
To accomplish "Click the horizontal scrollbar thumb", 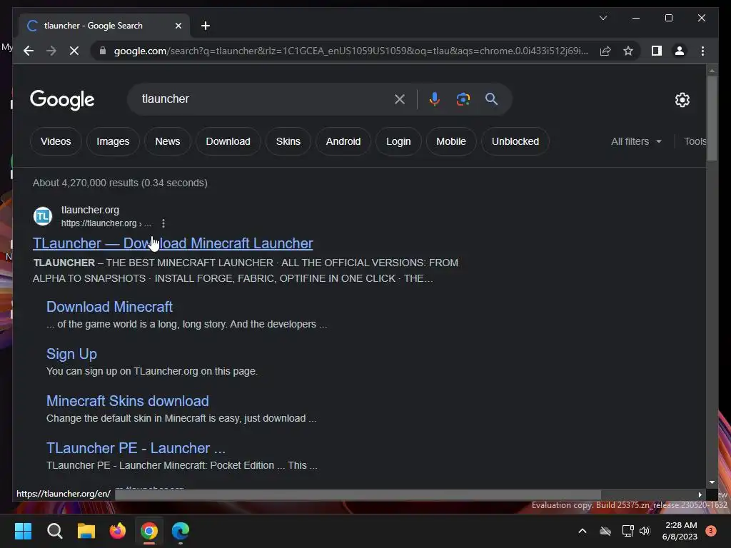I will (358, 495).
